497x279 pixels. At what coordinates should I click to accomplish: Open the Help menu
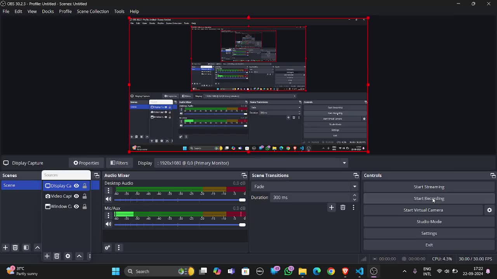134,11
